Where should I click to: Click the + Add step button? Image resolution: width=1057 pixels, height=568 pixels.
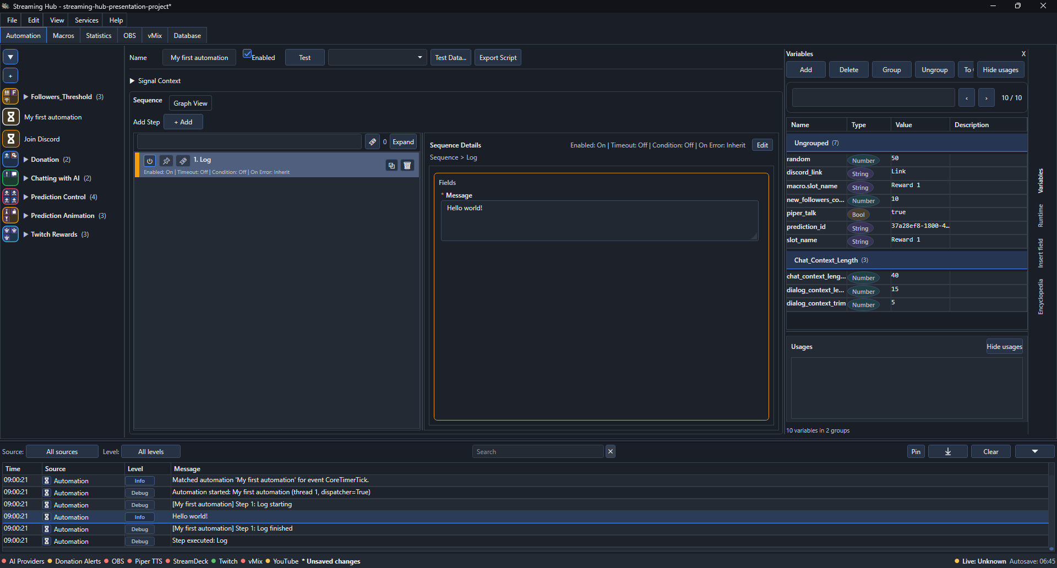point(183,122)
